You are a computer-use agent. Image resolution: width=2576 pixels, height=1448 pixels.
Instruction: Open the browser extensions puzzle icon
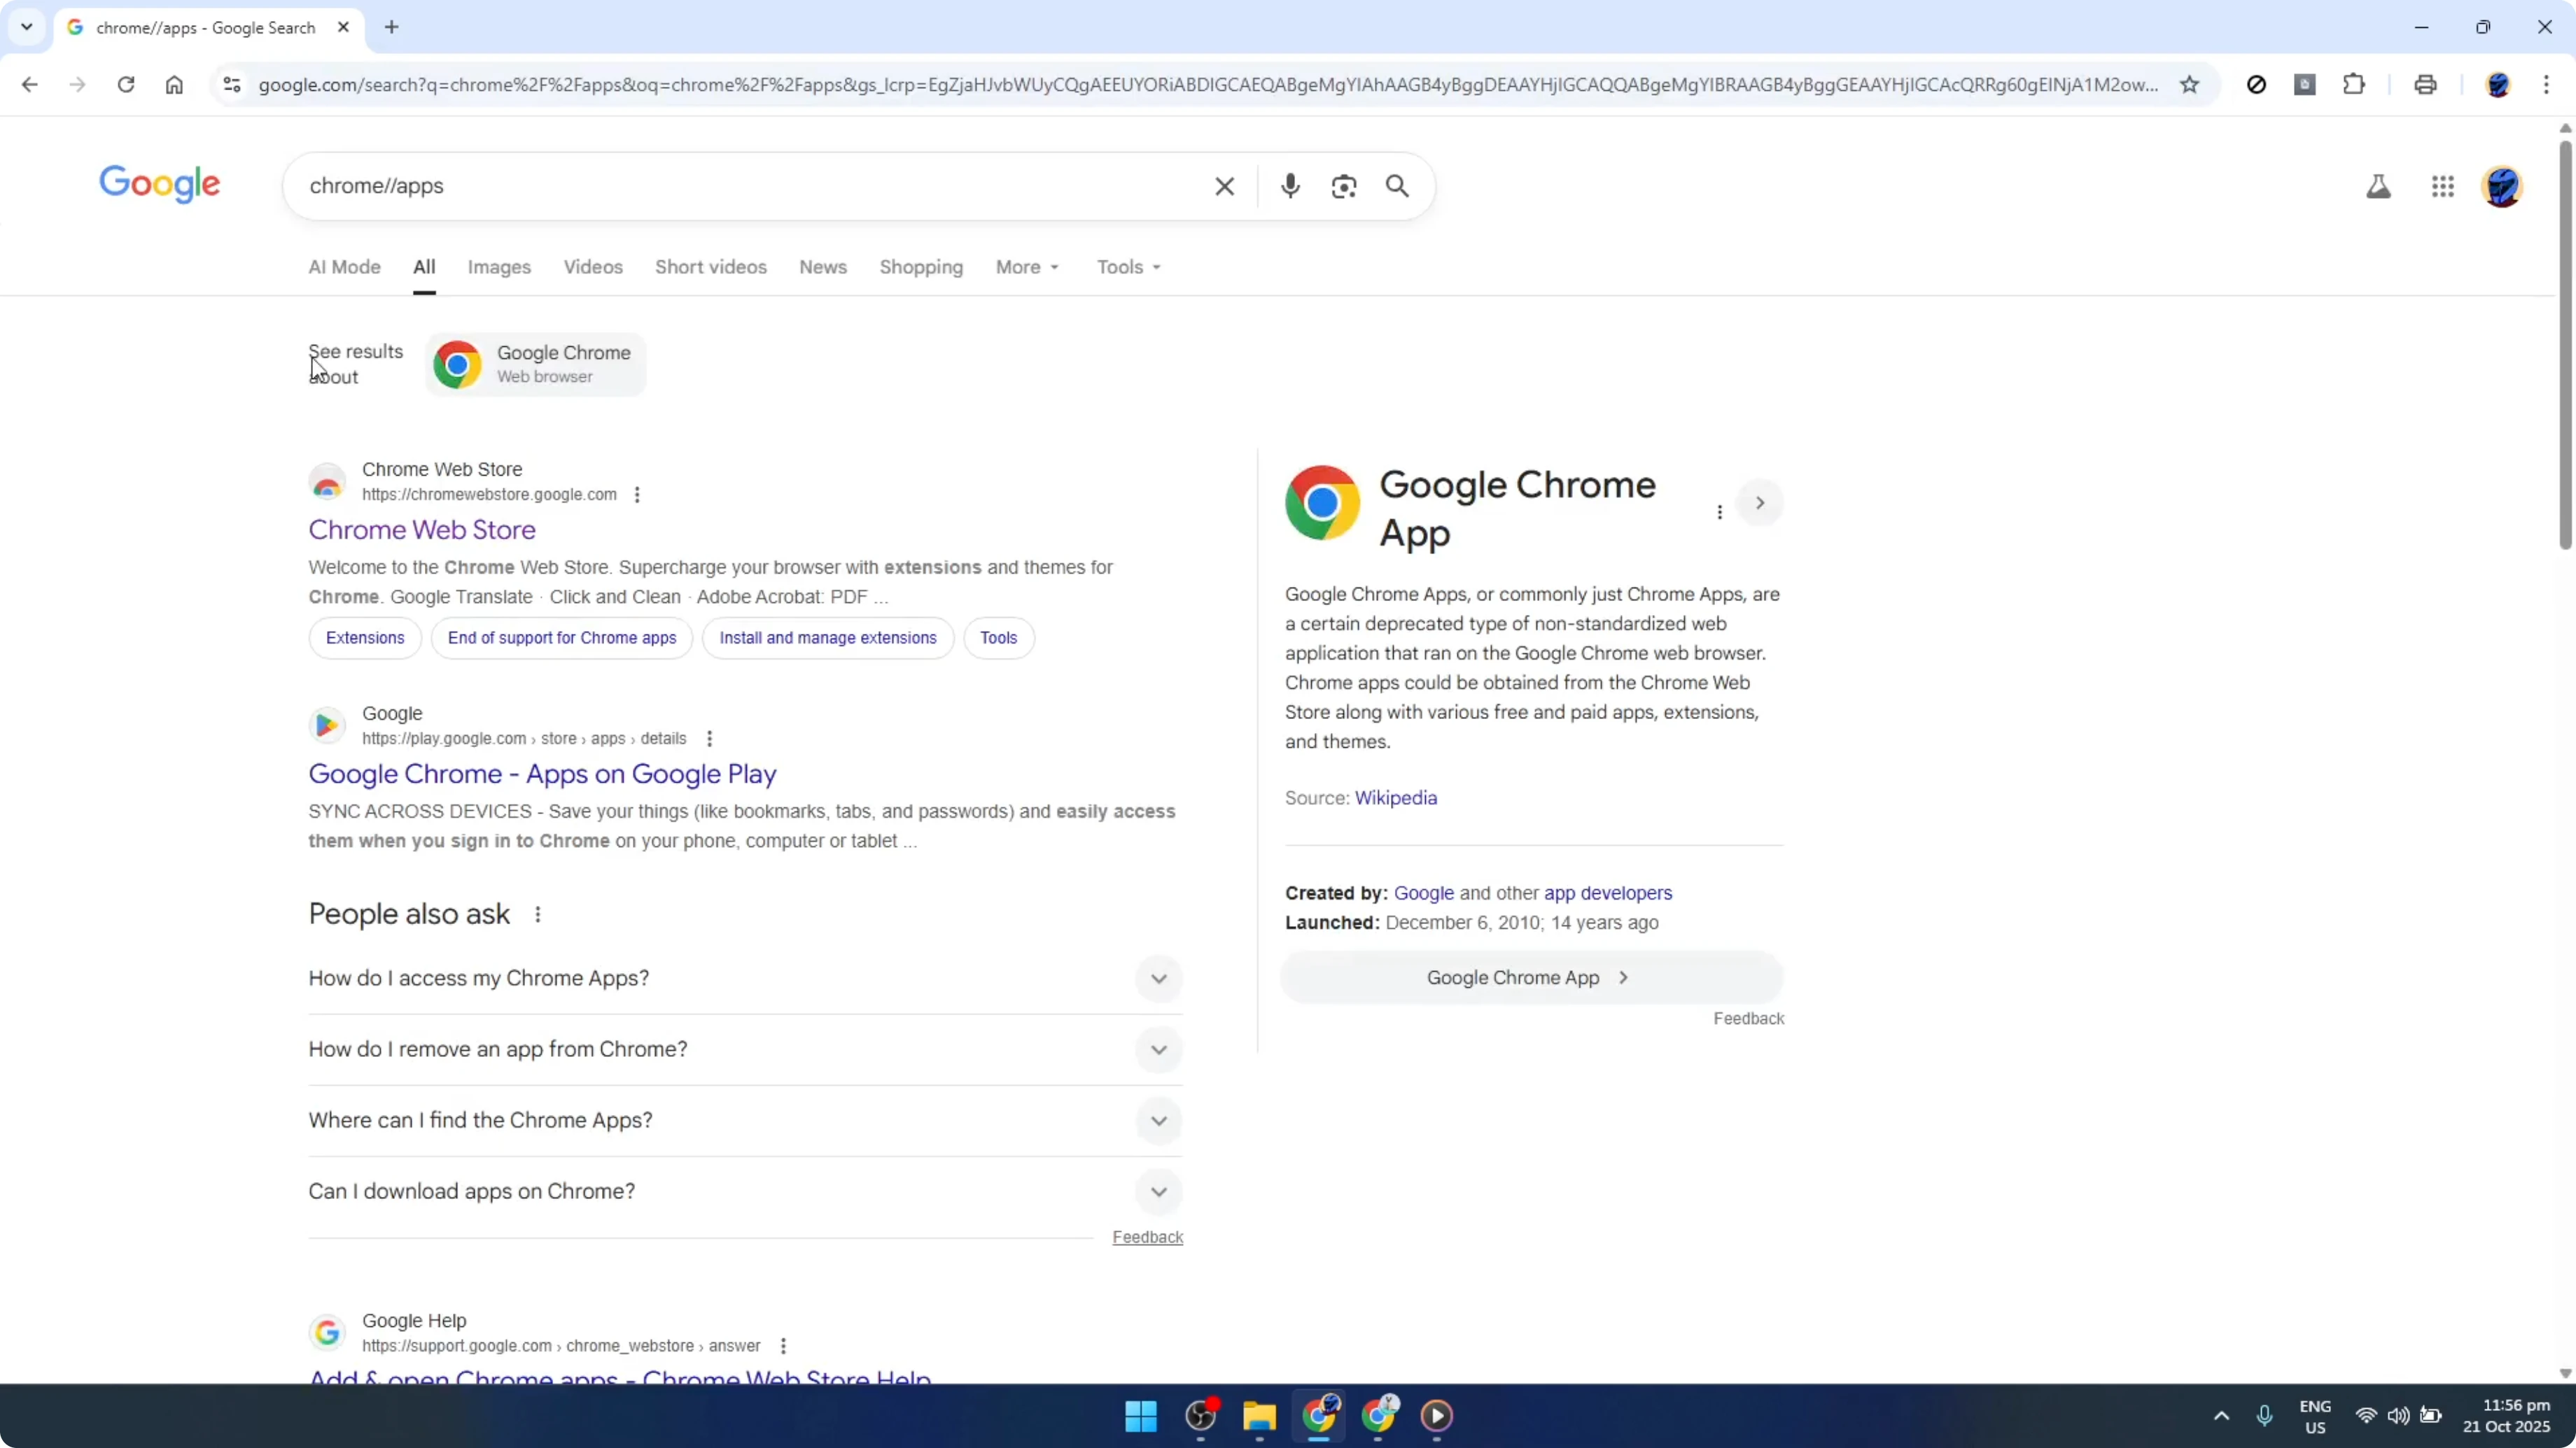2354,85
